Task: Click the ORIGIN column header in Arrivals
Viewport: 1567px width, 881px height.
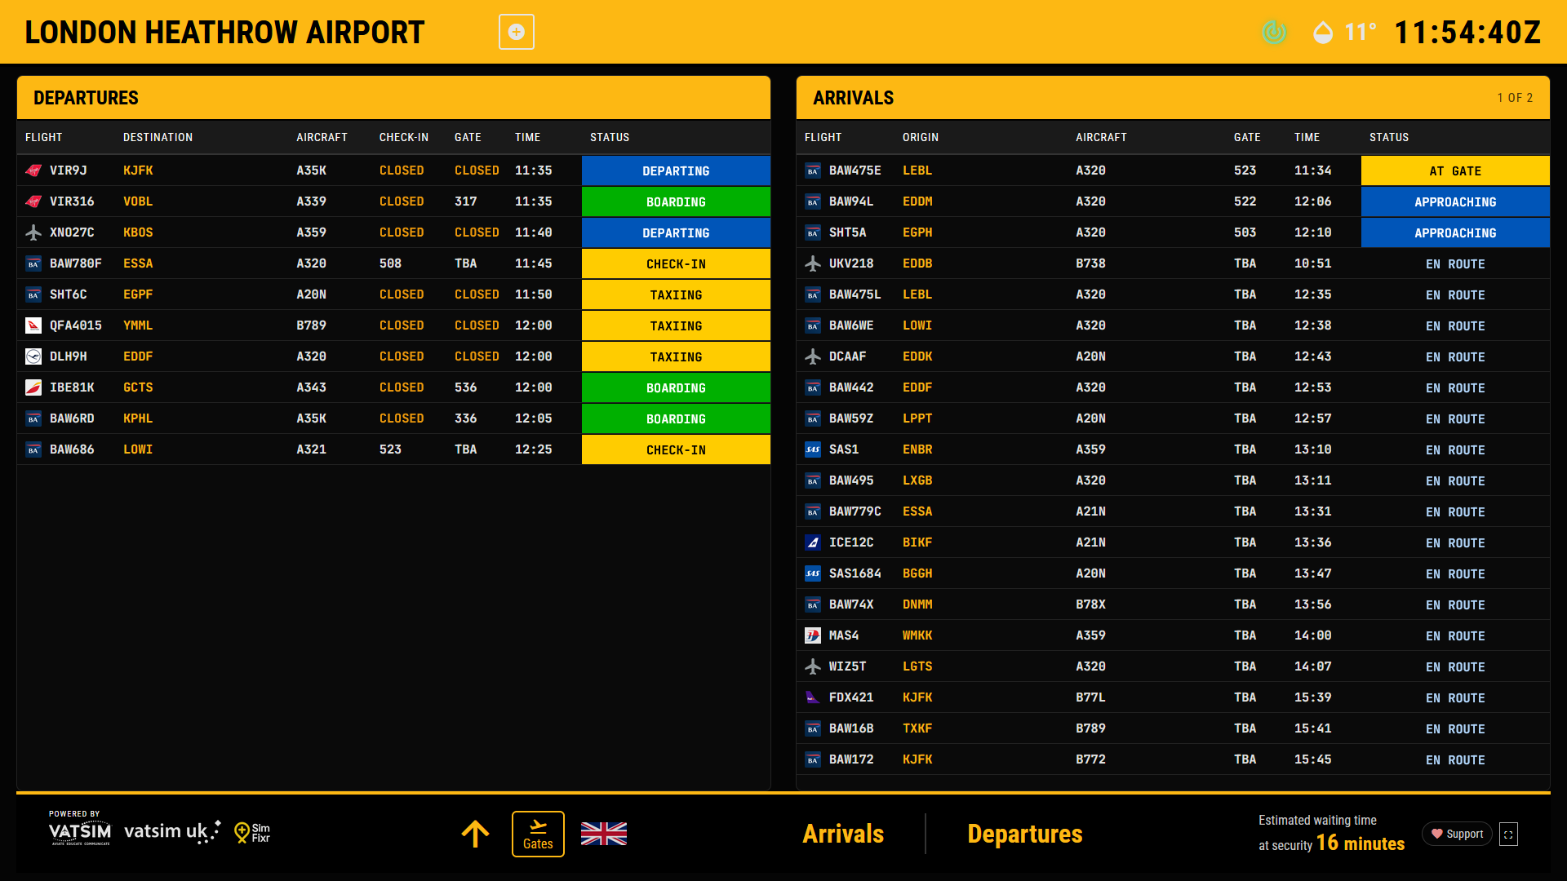Action: 920,137
